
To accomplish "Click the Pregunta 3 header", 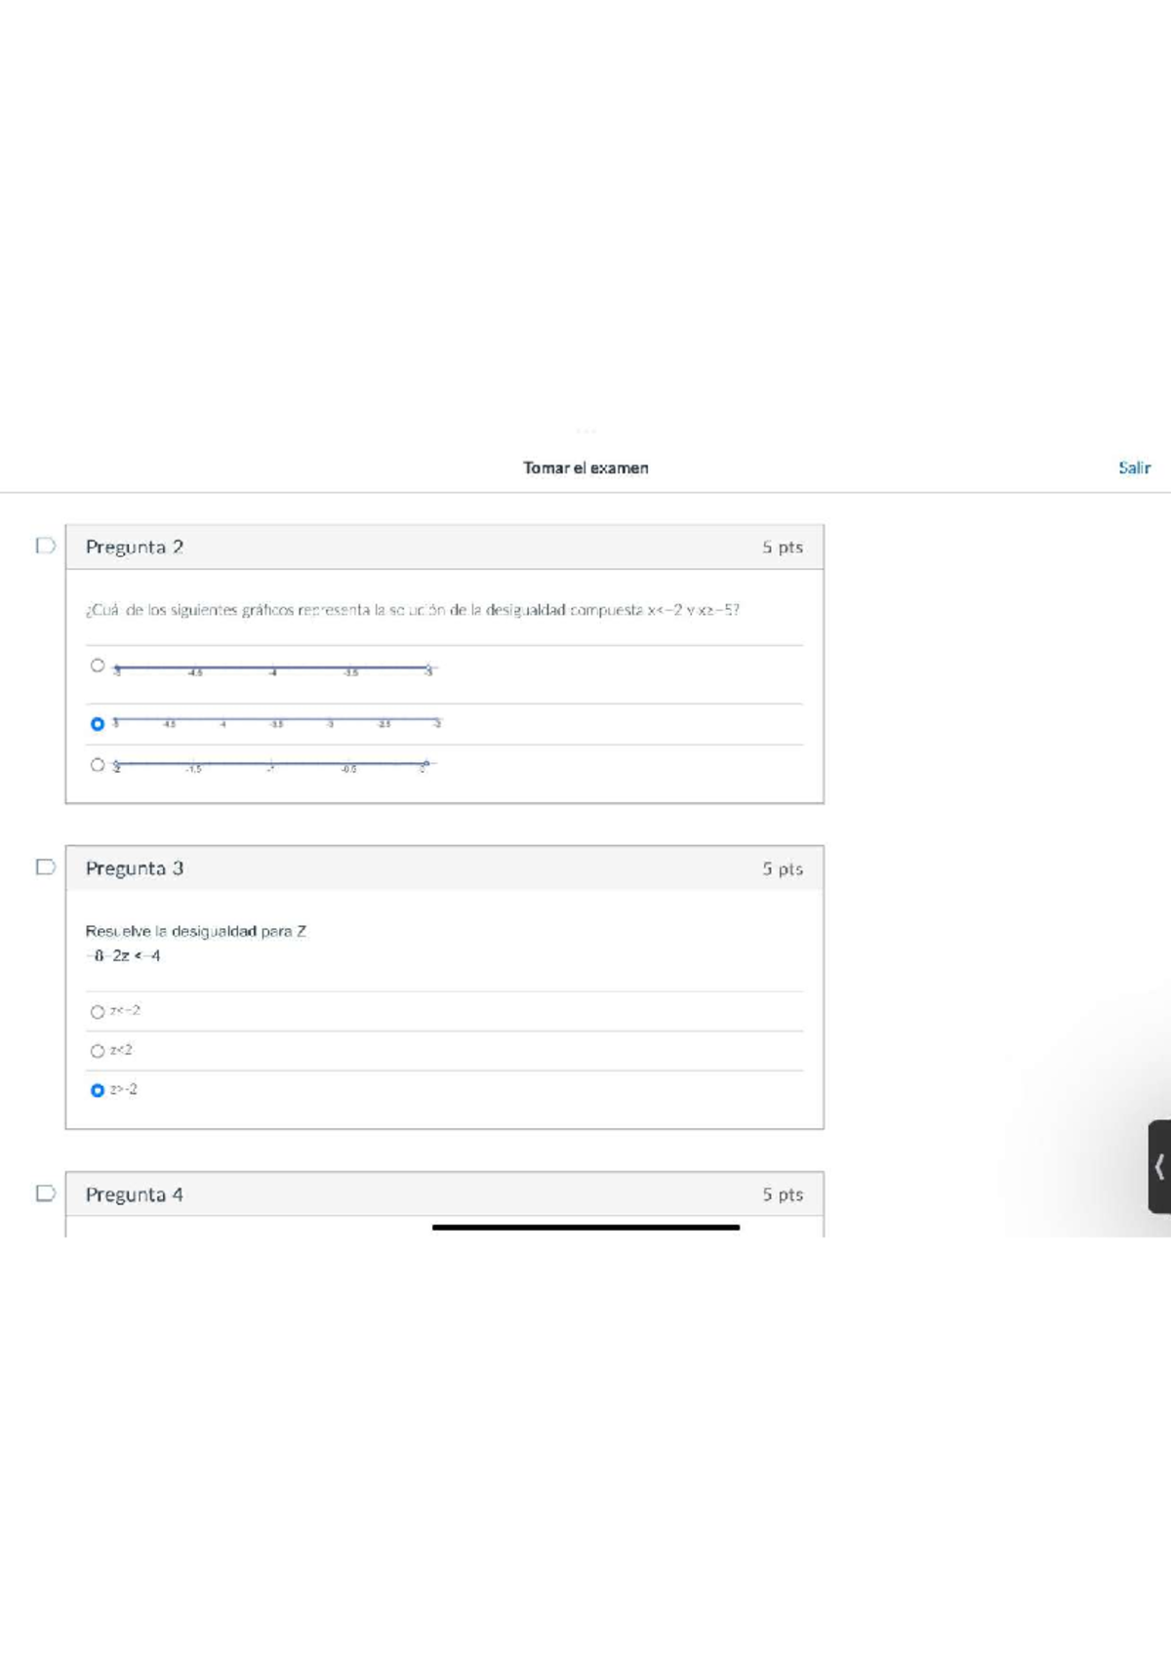I will (135, 869).
